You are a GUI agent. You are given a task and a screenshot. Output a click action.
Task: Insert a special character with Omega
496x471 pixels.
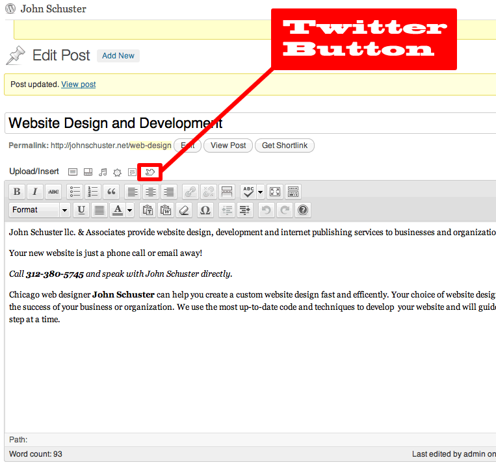coord(205,210)
